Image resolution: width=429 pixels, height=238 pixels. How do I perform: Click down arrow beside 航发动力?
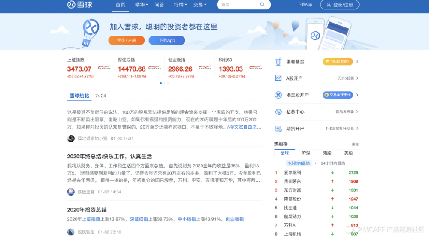point(332,217)
